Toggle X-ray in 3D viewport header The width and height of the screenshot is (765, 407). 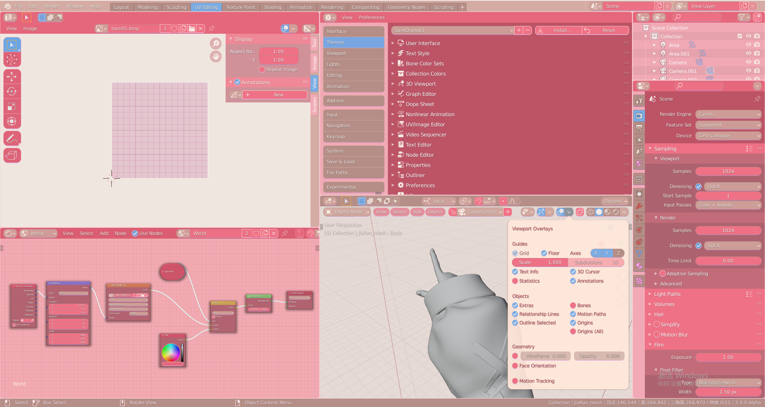point(579,212)
